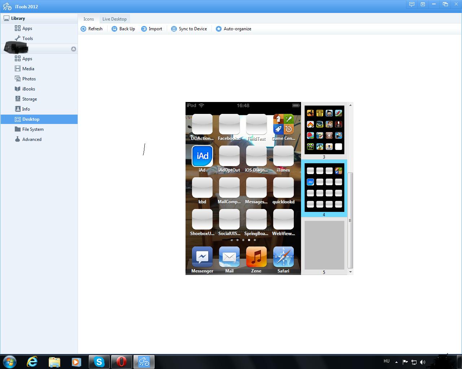This screenshot has height=369, width=462.
Task: Open Tools in the Library section
Action: (x=24, y=39)
